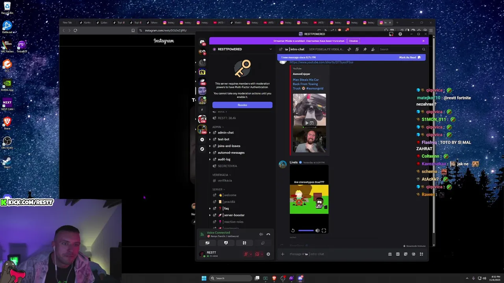The image size is (504, 283).
Task: Open Discord help question-mark icon
Action: [x=400, y=34]
